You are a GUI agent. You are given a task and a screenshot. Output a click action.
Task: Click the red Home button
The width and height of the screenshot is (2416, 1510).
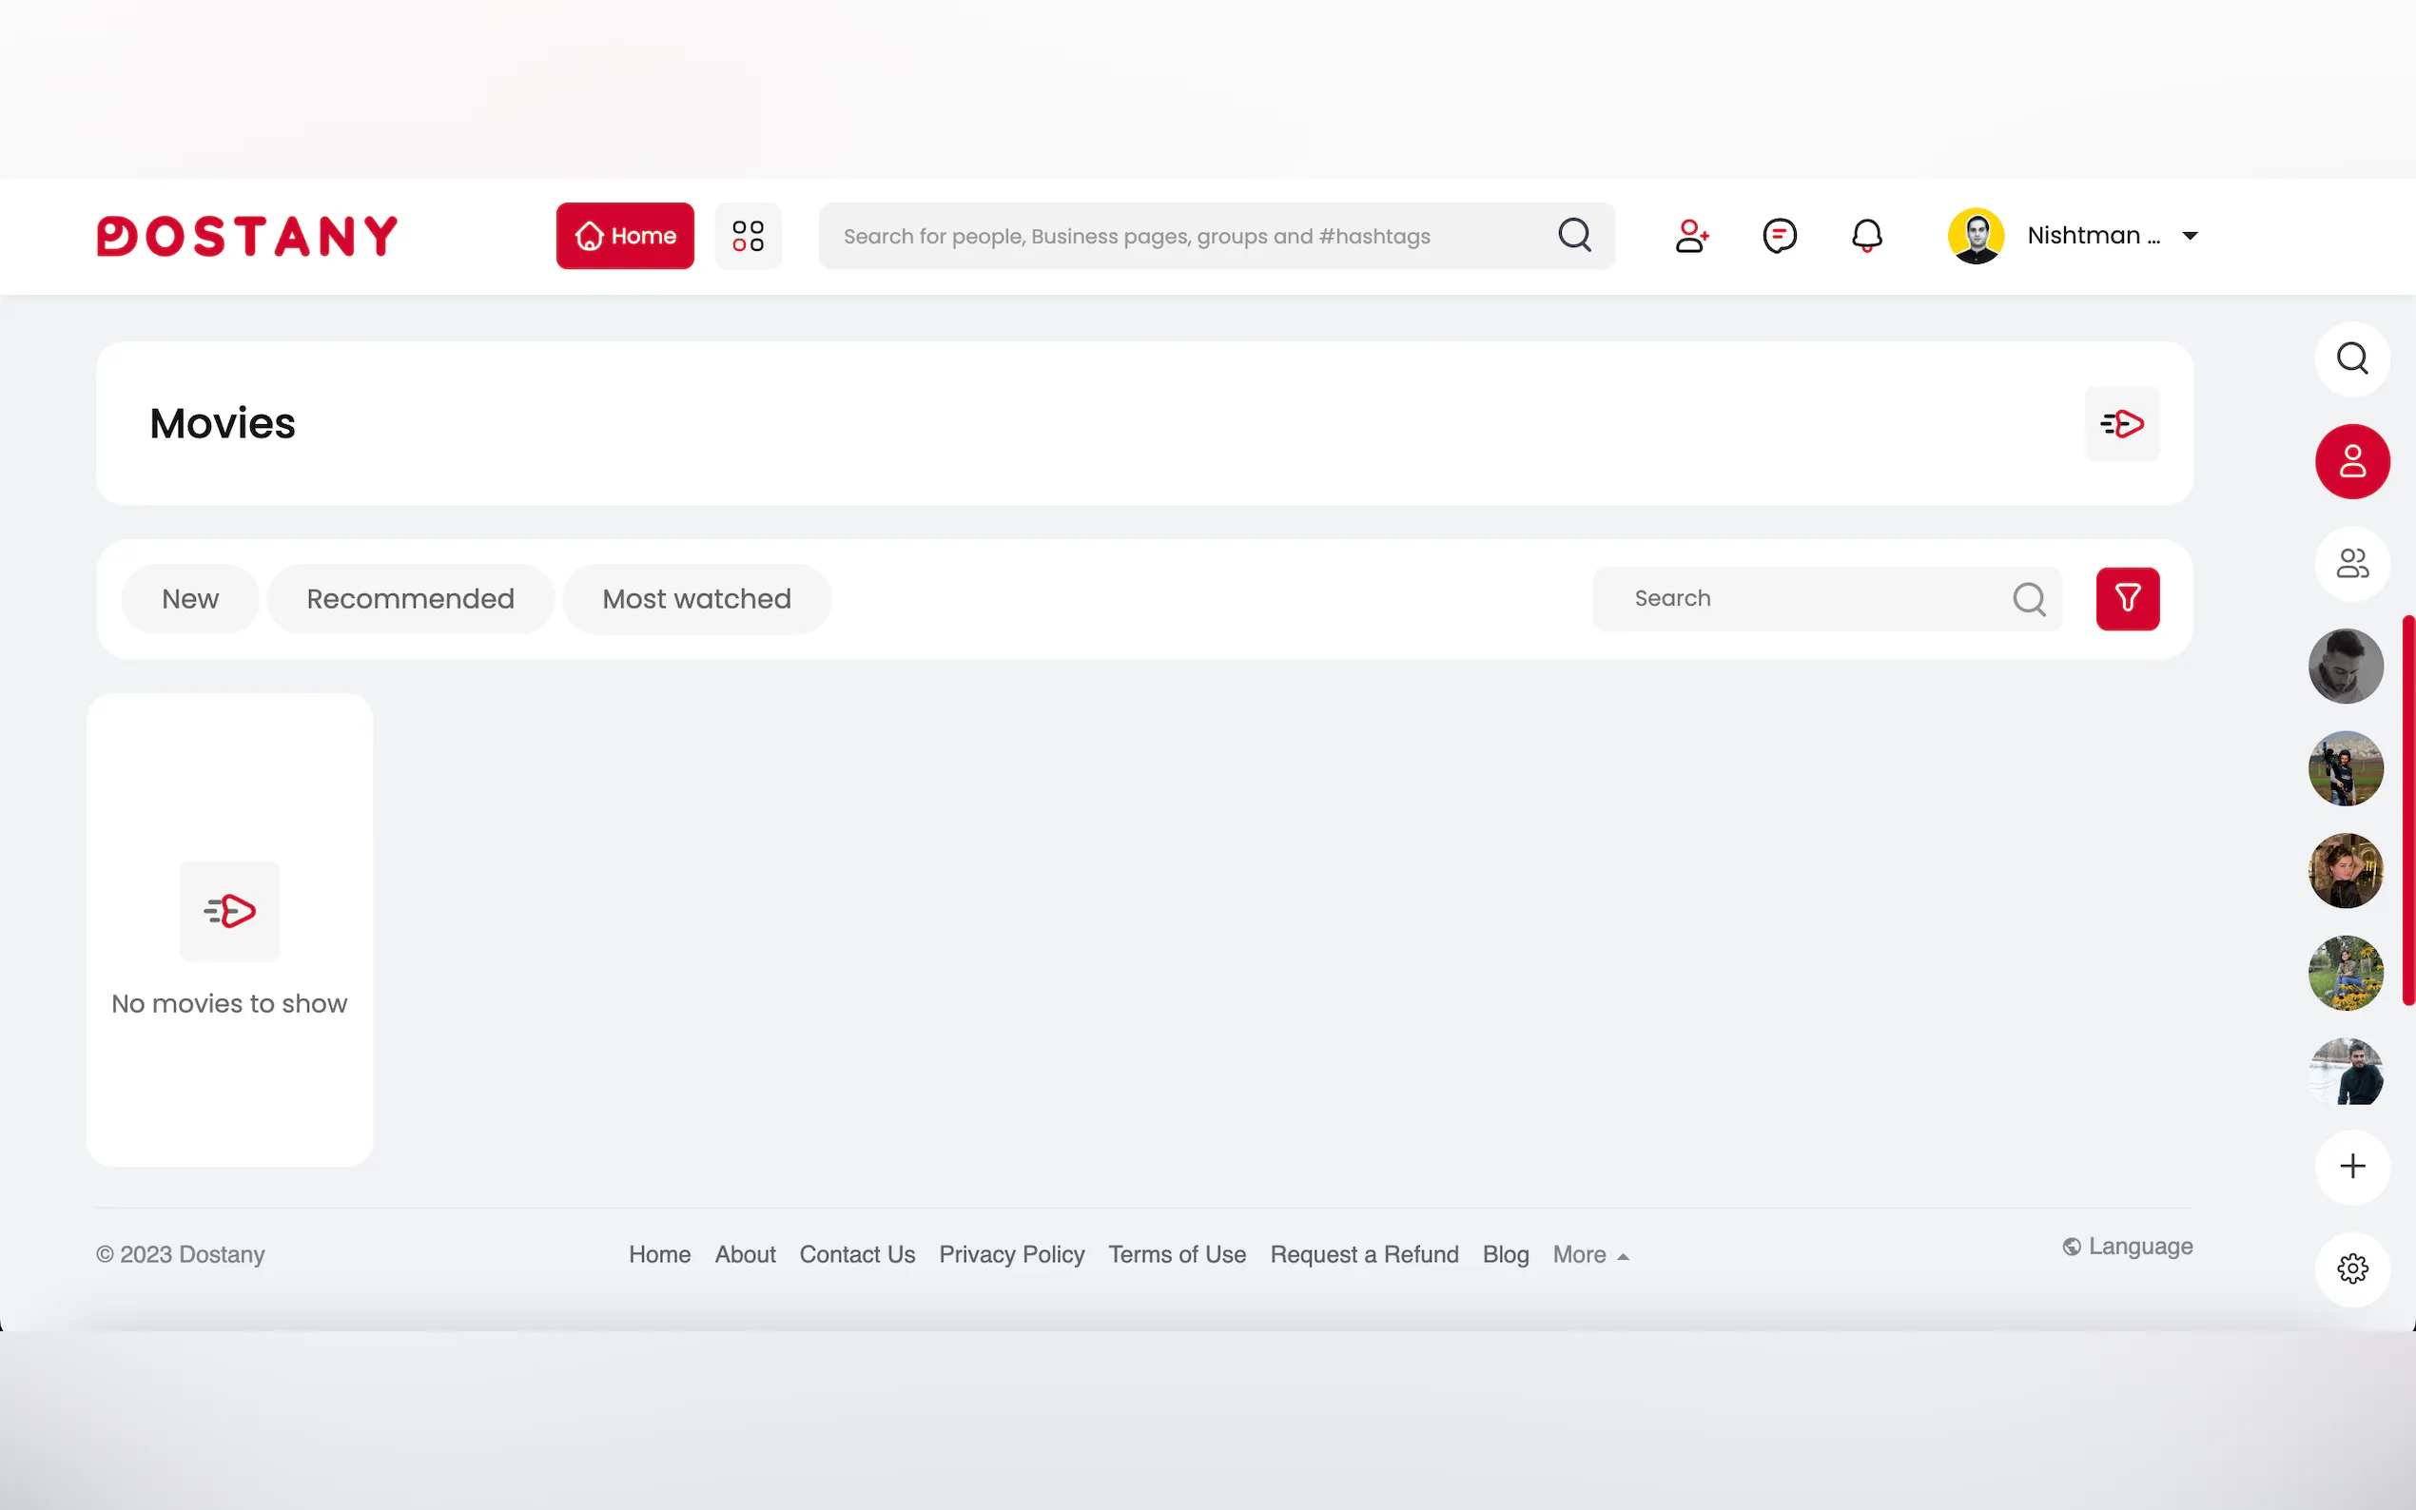coord(625,236)
